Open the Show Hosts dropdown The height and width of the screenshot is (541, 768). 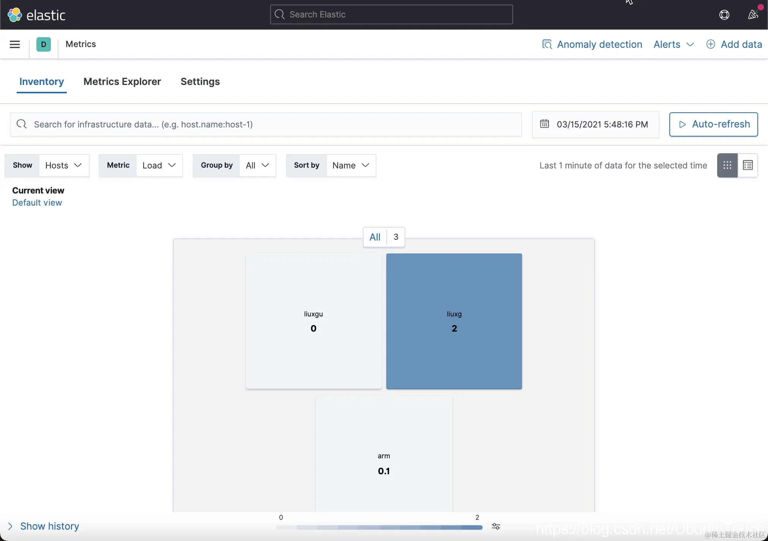[x=64, y=165]
